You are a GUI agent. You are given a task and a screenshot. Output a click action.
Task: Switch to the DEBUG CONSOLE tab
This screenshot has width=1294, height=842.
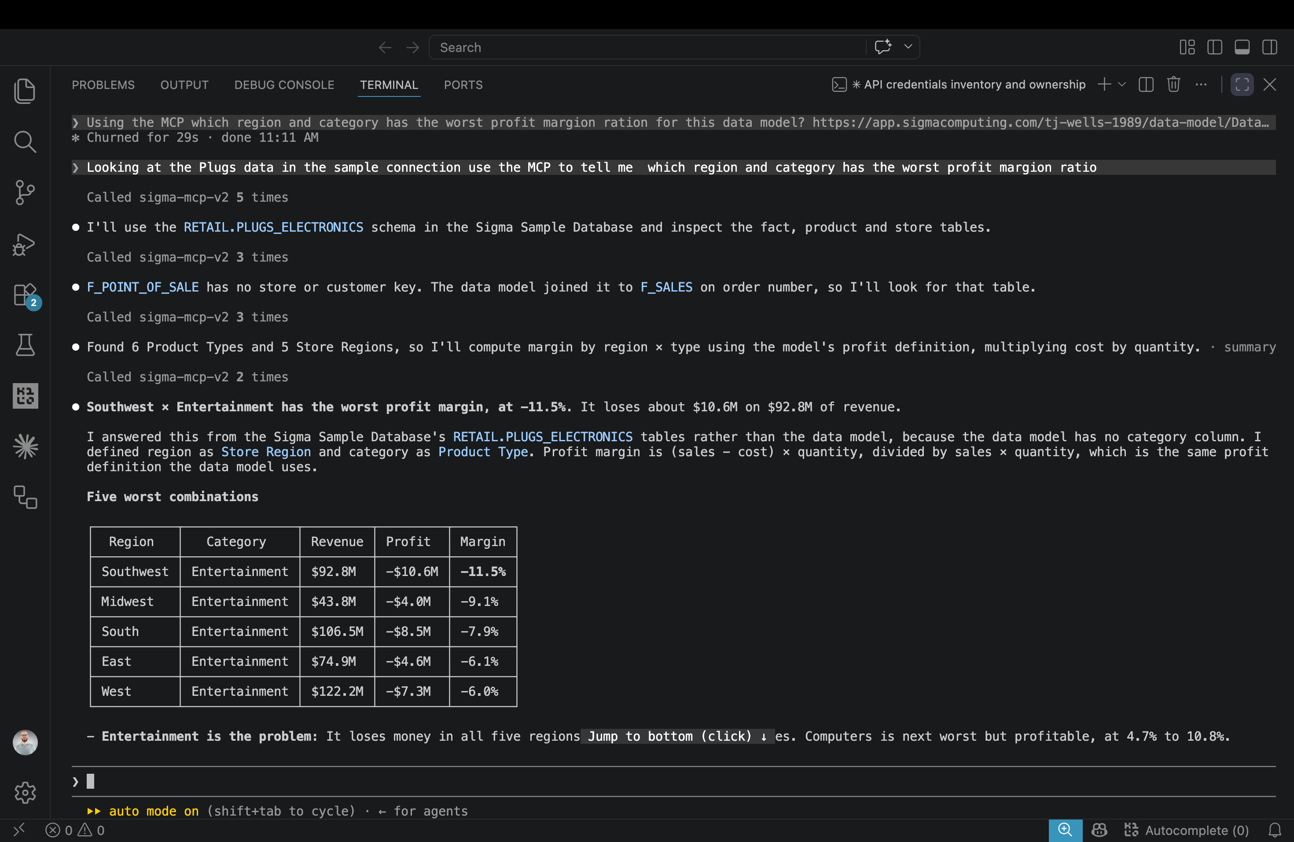[x=284, y=85]
